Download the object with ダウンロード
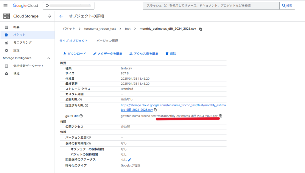 (74, 54)
